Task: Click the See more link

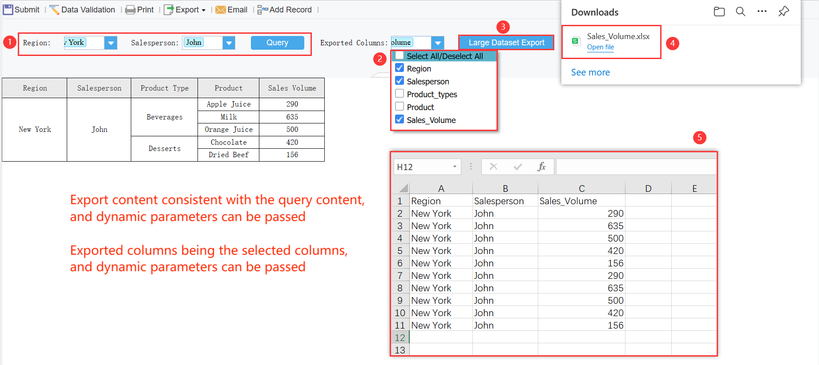Action: [590, 72]
